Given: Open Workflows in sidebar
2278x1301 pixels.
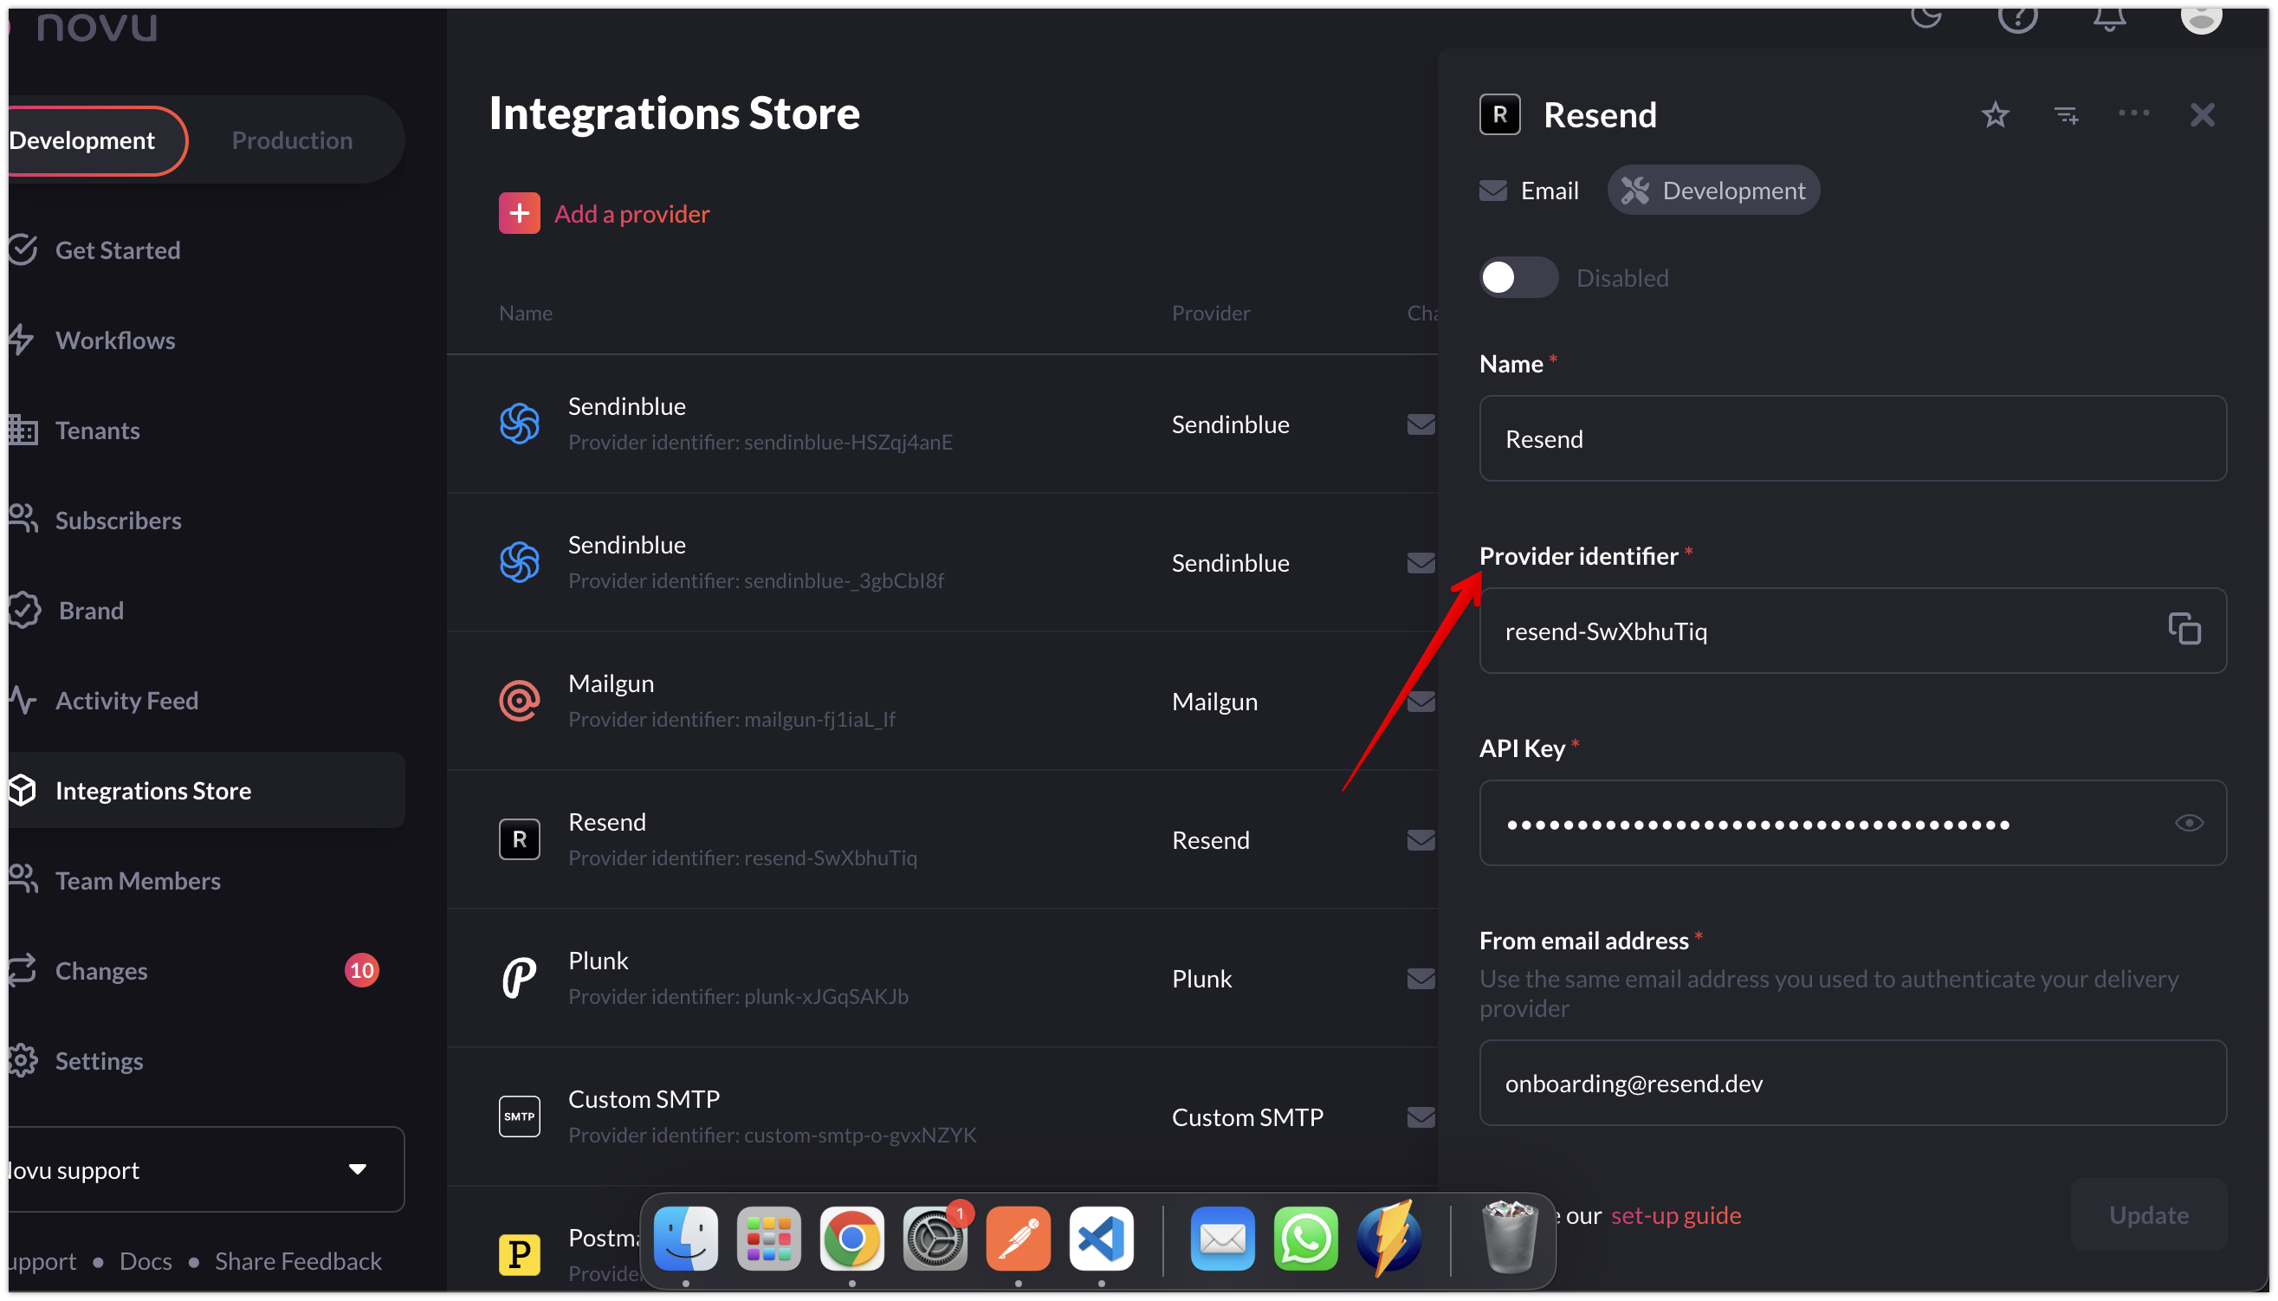Looking at the screenshot, I should 115,340.
